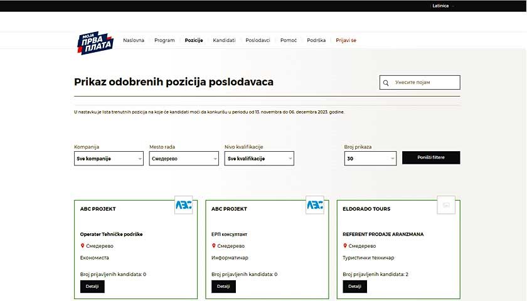The height and width of the screenshot is (301, 527).
Task: Expand the Mesto rada dropdown
Action: click(x=184, y=159)
